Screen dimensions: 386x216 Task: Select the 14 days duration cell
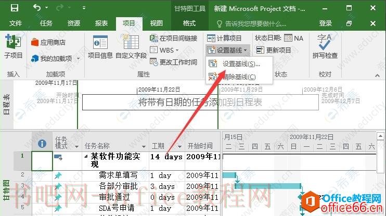coord(167,161)
